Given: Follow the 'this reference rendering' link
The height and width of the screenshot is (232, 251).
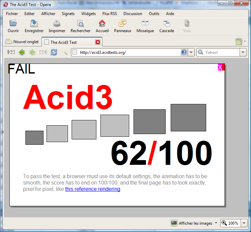Looking at the screenshot, I should click(93, 189).
